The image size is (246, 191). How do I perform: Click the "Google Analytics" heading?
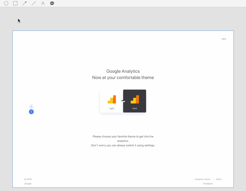[123, 71]
